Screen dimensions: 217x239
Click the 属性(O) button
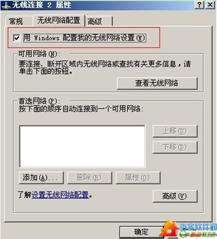138,178
